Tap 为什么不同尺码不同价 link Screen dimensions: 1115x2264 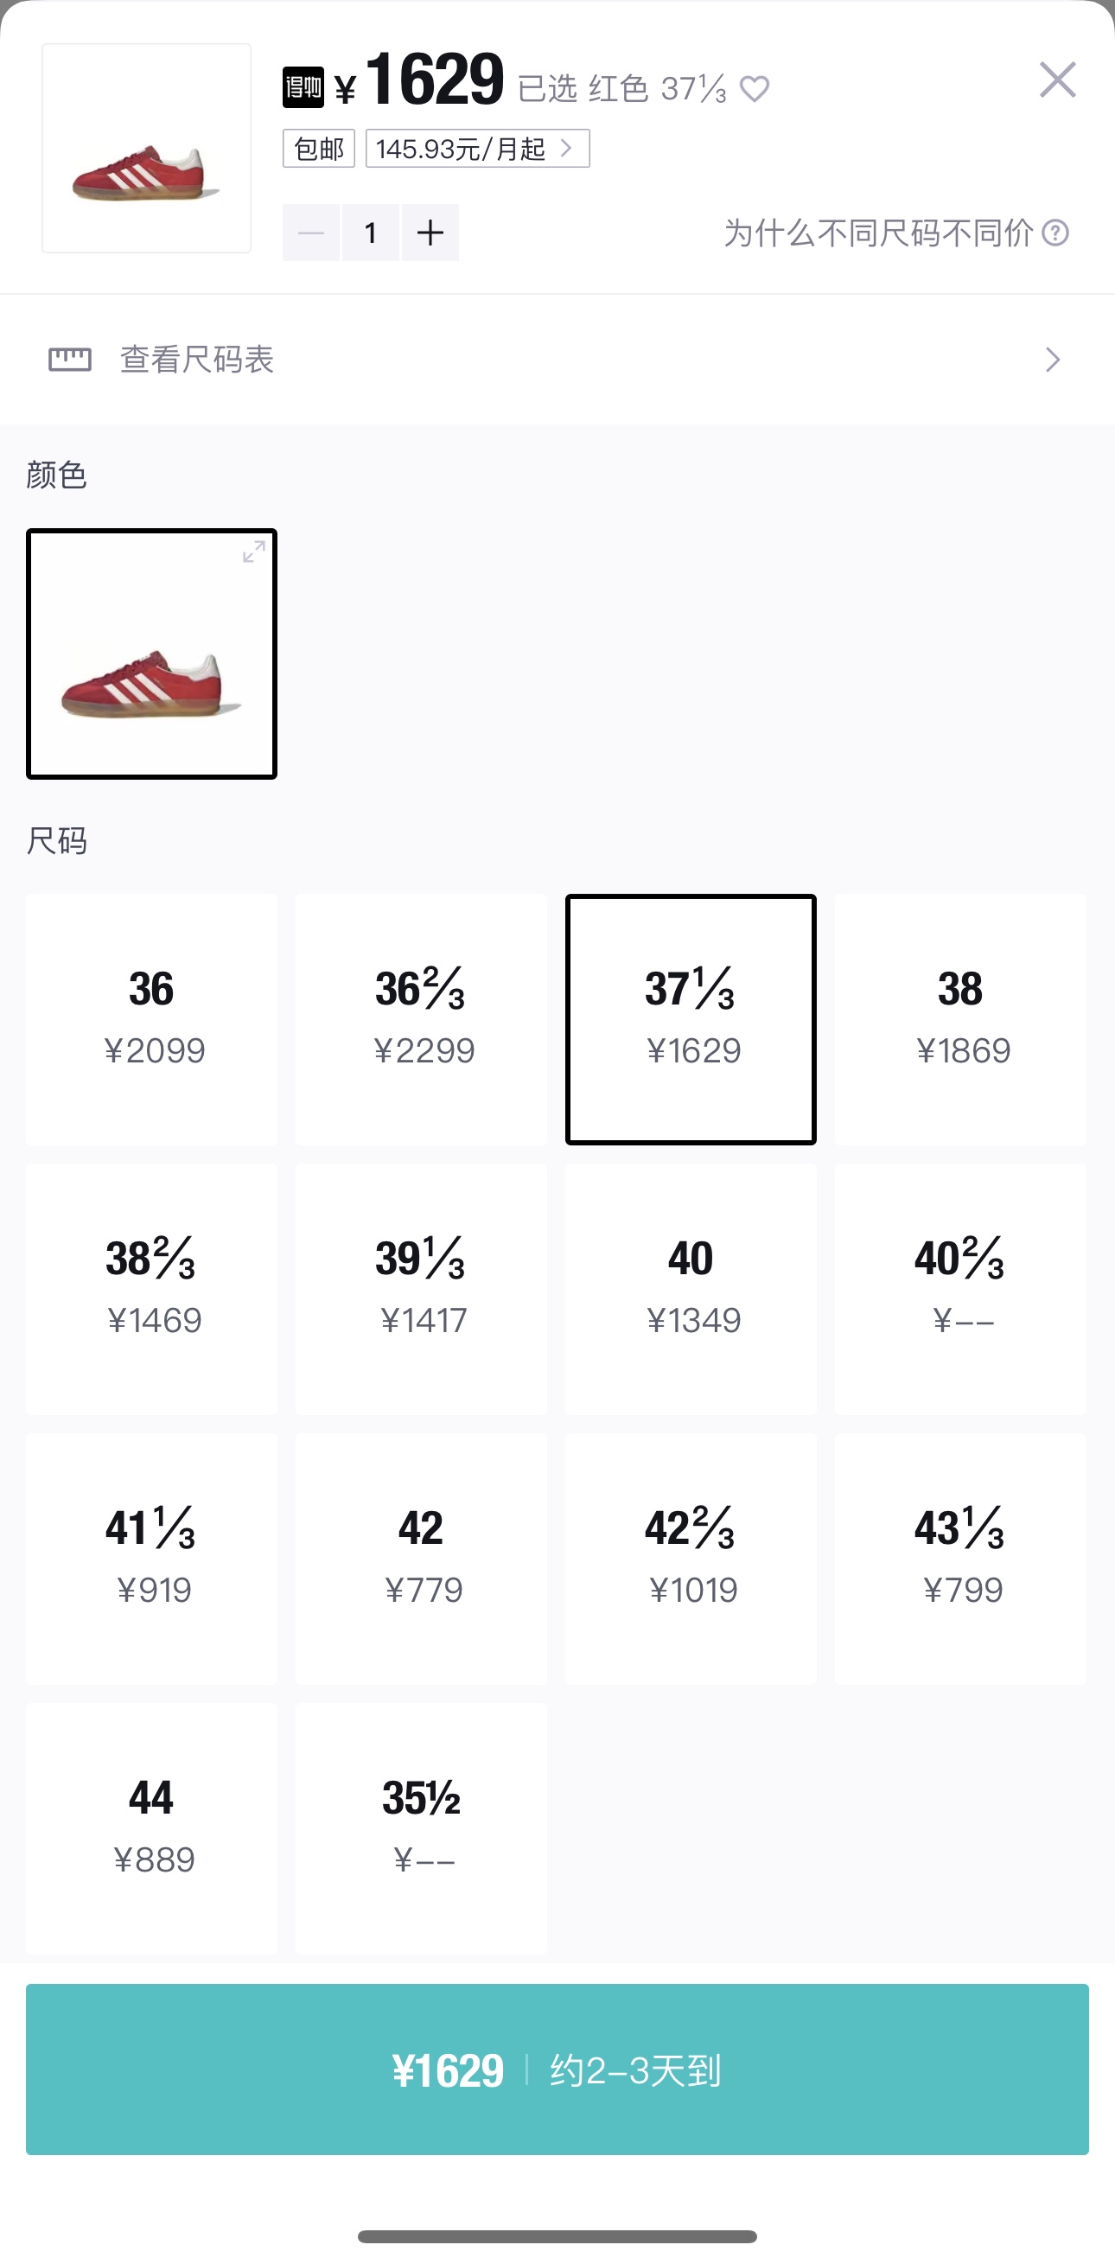tap(878, 233)
